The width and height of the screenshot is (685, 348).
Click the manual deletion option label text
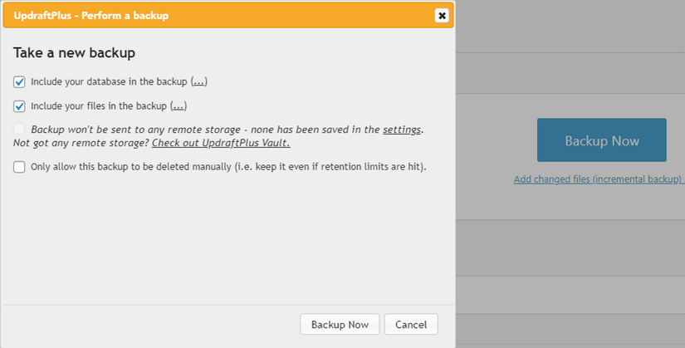coord(228,167)
